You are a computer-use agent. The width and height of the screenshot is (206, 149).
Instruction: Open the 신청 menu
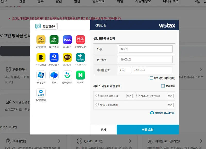coord(22,2)
